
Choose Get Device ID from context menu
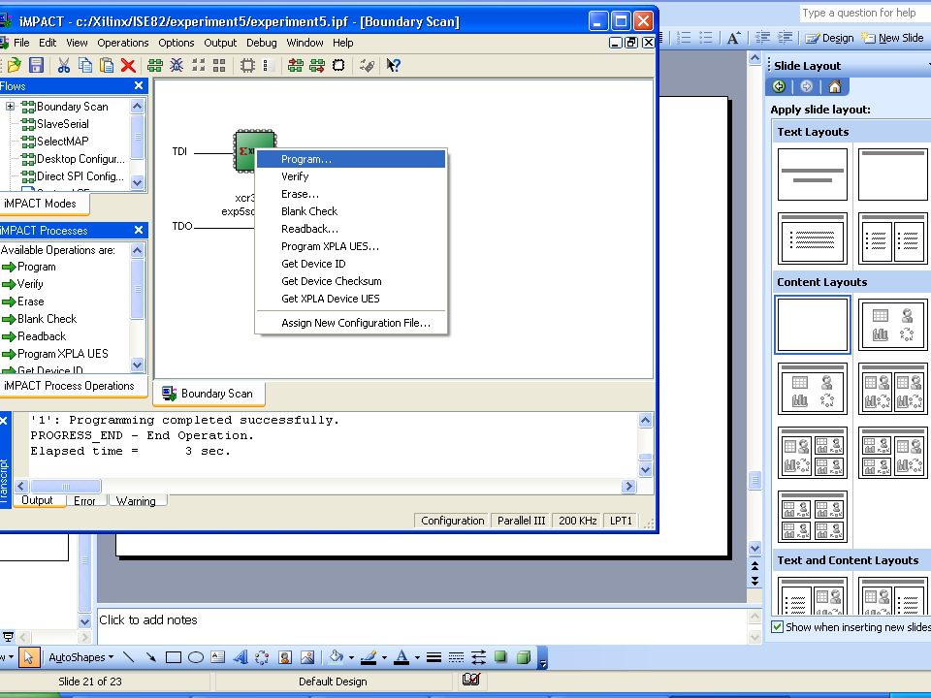[x=351, y=264]
